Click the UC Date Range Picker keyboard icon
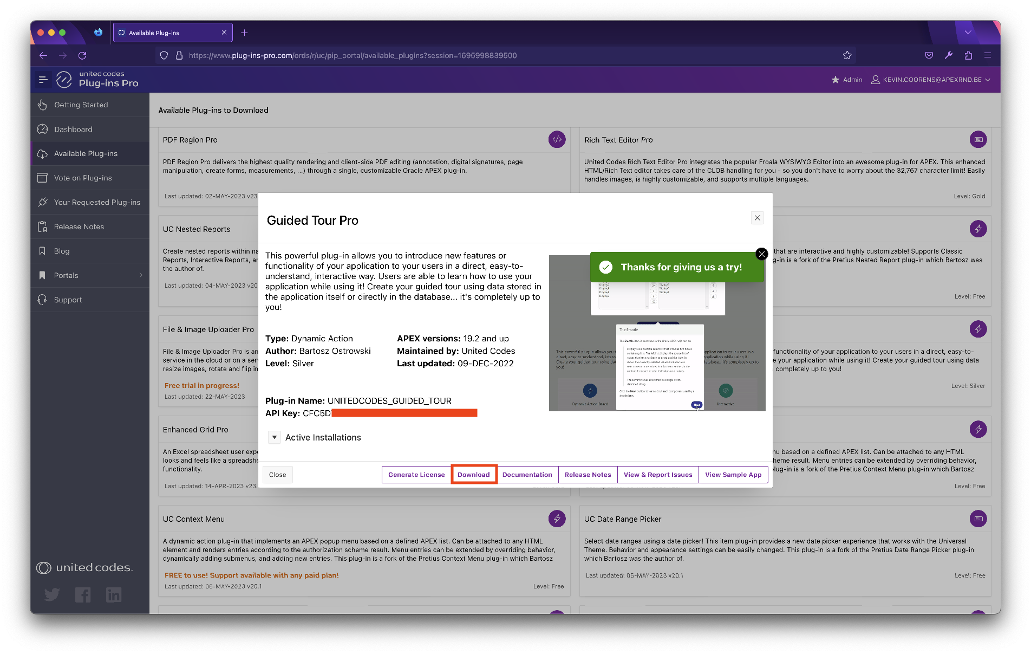This screenshot has height=654, width=1031. 978,519
